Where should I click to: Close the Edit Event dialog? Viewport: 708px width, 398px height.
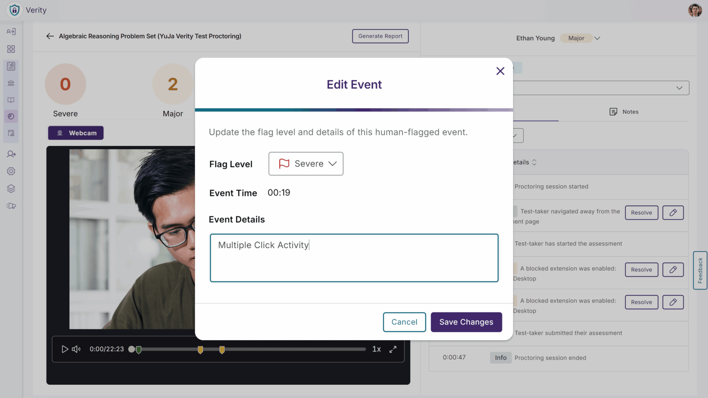pyautogui.click(x=500, y=71)
